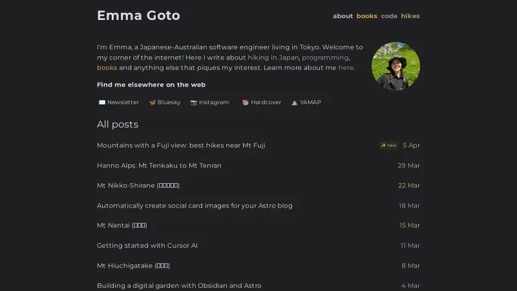Viewport: 517px width, 291px height.
Task: Go to books in the navigation
Action: point(366,16)
